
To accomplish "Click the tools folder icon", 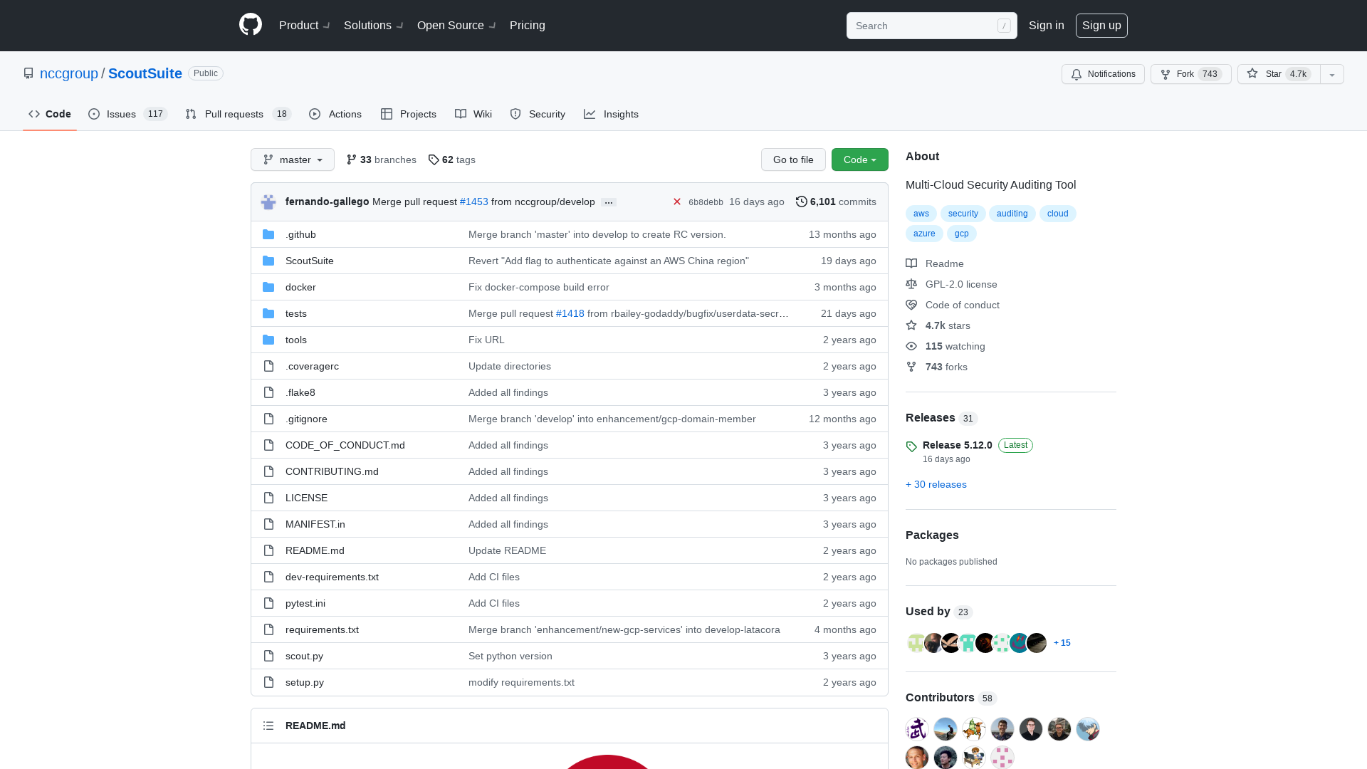I will [x=268, y=340].
